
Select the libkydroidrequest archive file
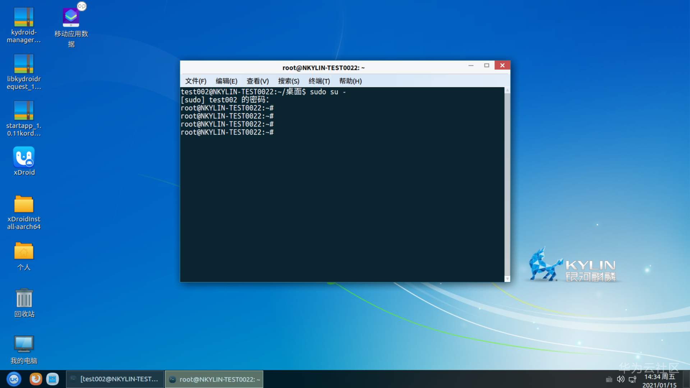pyautogui.click(x=24, y=64)
